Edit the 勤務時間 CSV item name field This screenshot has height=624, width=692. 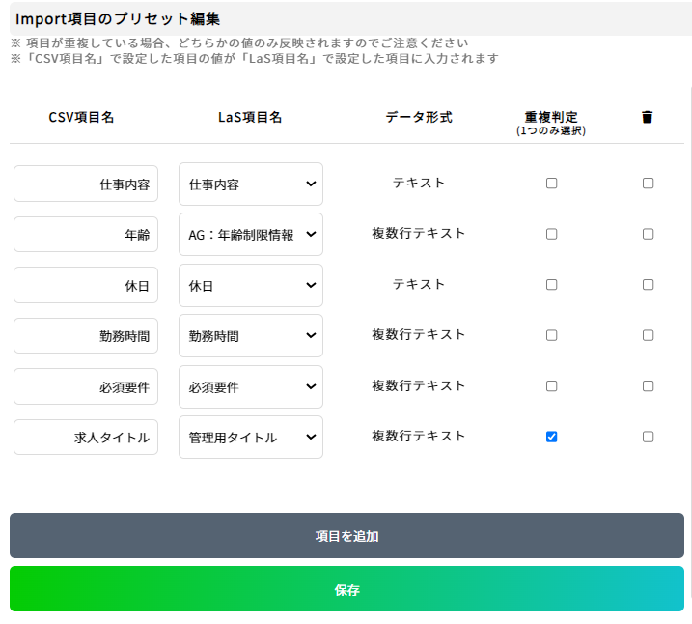click(x=86, y=335)
